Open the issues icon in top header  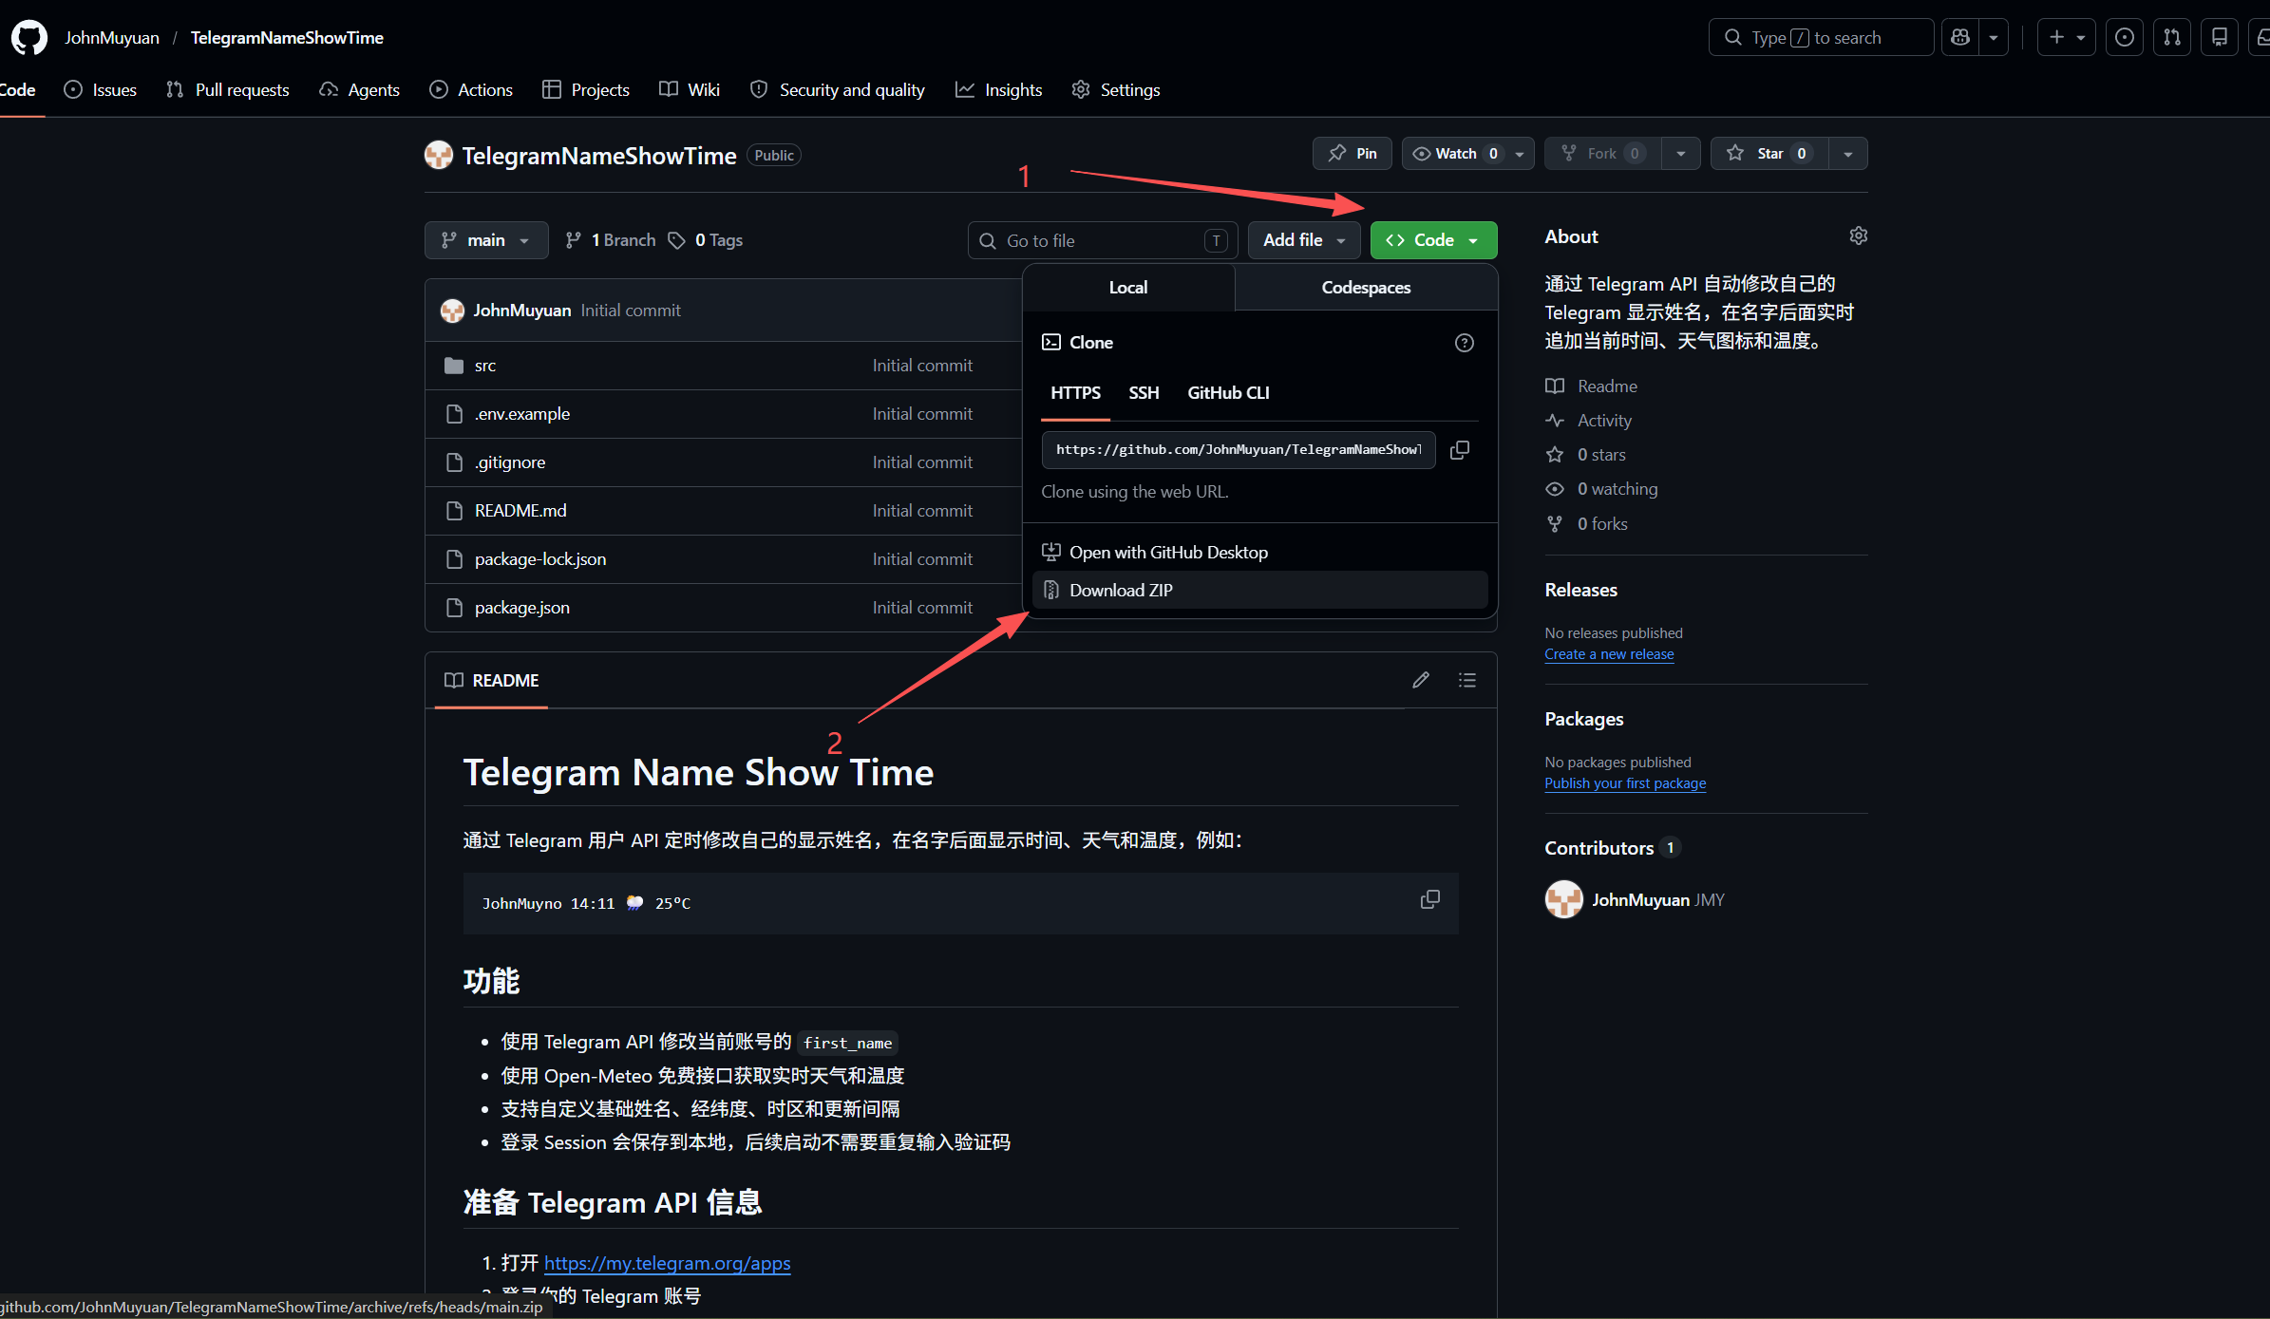[2125, 37]
